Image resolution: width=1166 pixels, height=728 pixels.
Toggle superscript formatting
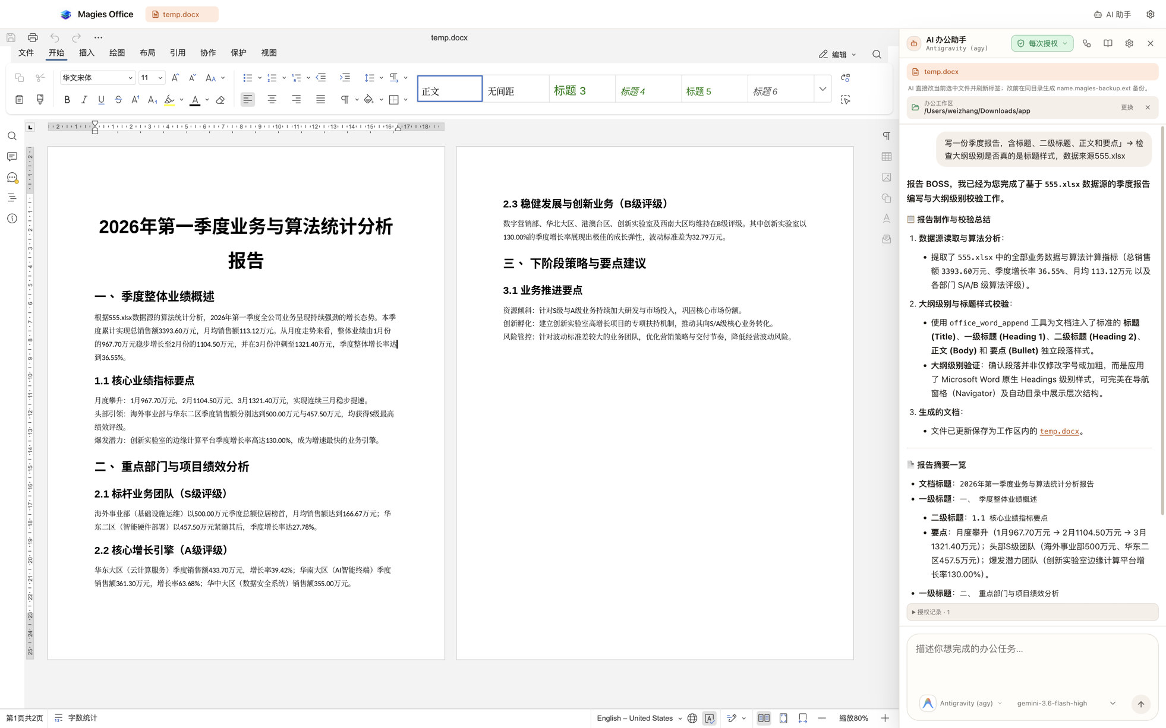[x=135, y=100]
